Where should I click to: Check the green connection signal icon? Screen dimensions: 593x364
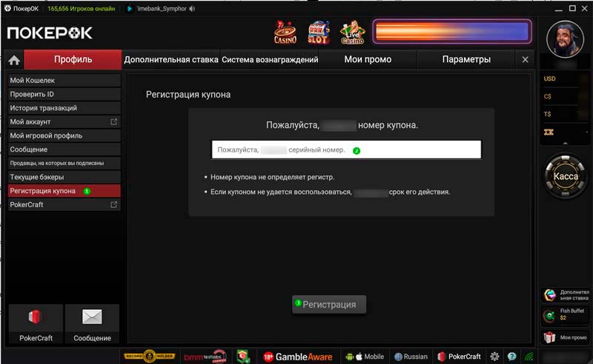[529, 357]
